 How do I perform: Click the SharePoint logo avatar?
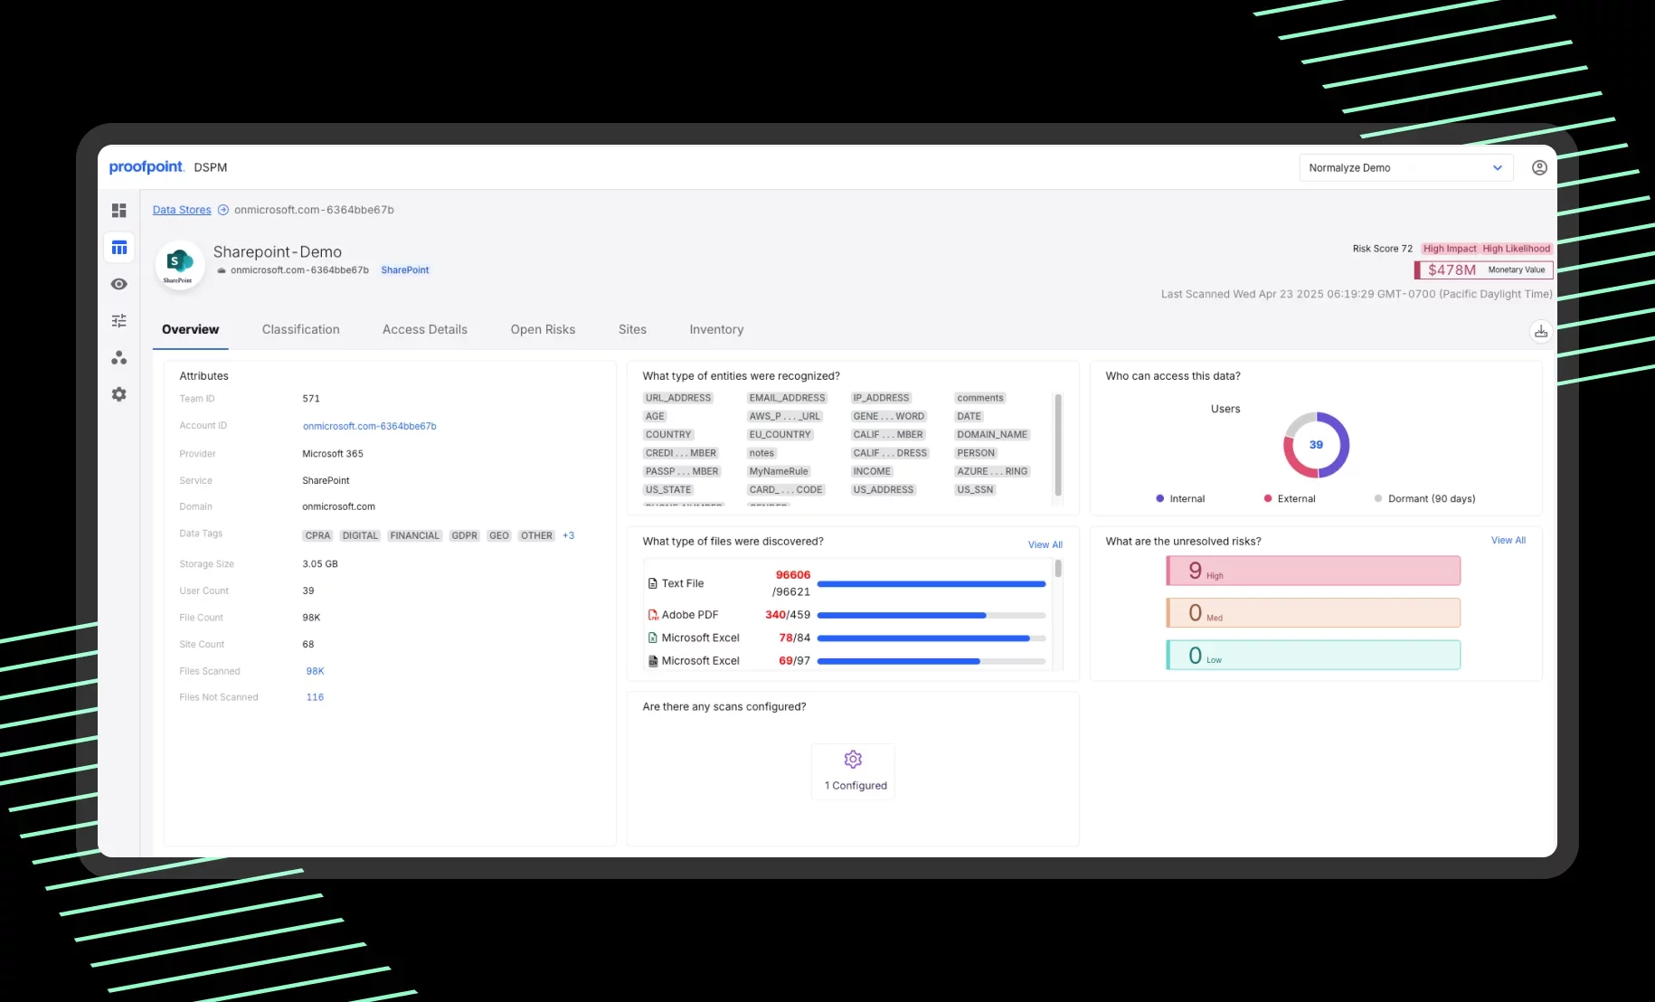pyautogui.click(x=179, y=265)
